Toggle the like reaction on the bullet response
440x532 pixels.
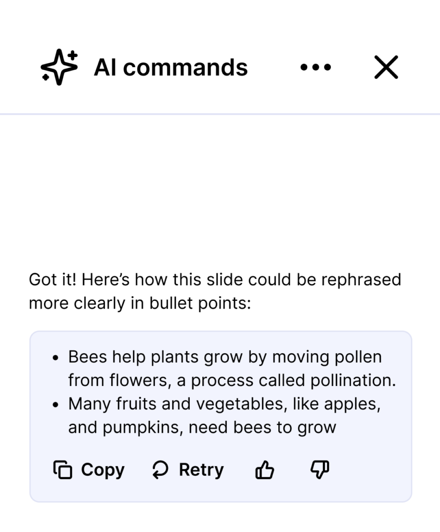point(265,469)
